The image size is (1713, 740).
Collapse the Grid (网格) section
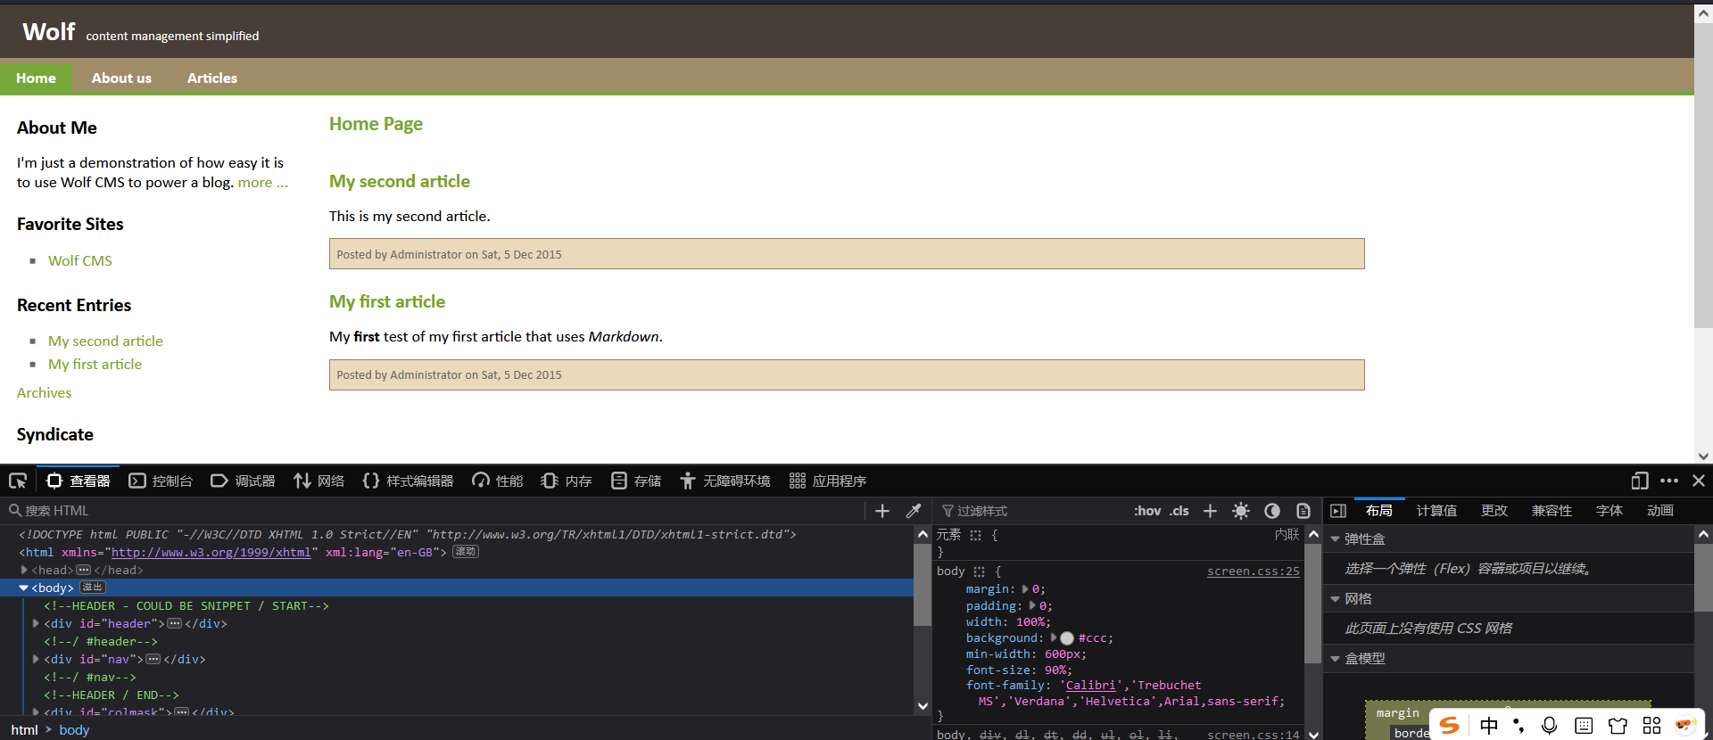click(1336, 599)
